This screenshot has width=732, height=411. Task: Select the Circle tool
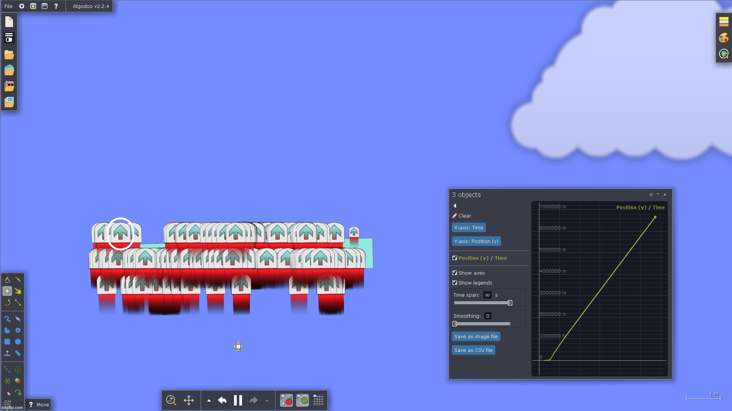(18, 342)
